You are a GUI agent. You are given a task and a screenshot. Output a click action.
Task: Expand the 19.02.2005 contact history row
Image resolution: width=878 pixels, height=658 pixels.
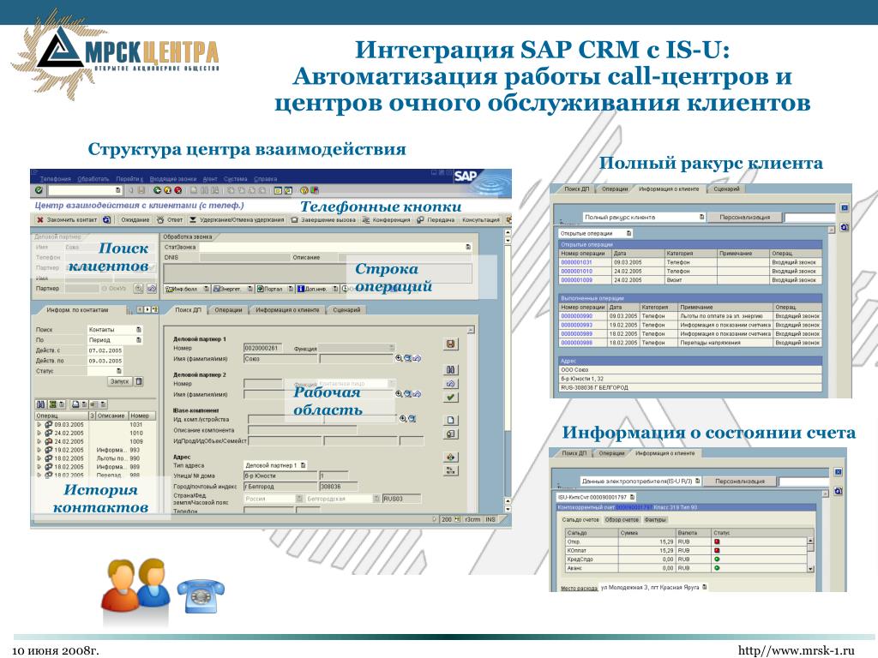click(x=39, y=450)
